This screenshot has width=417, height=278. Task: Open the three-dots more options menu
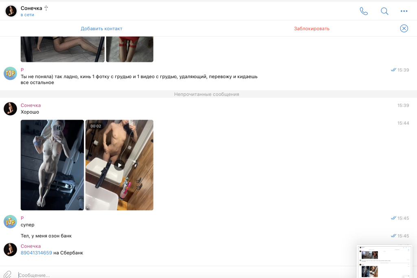(x=404, y=11)
